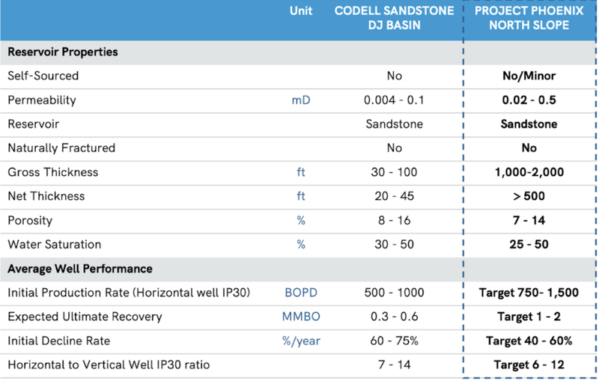Click the Initial Decline Rate row label
This screenshot has width=599, height=381.
click(x=59, y=341)
